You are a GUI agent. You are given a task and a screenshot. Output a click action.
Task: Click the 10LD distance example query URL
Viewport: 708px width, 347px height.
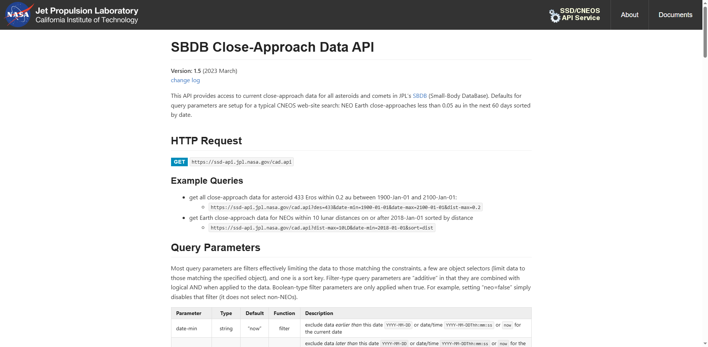(x=322, y=228)
